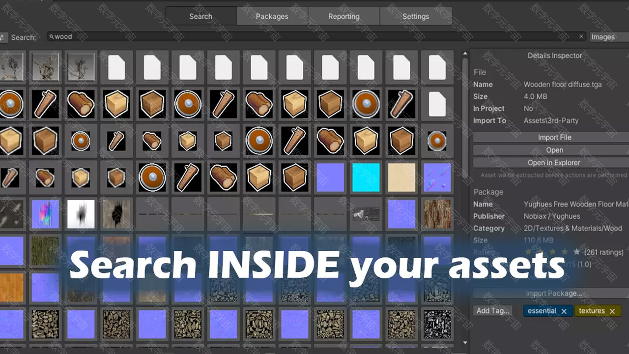629x354 pixels.
Task: Select the dark UI screenshot thumbnail
Action: (366, 214)
